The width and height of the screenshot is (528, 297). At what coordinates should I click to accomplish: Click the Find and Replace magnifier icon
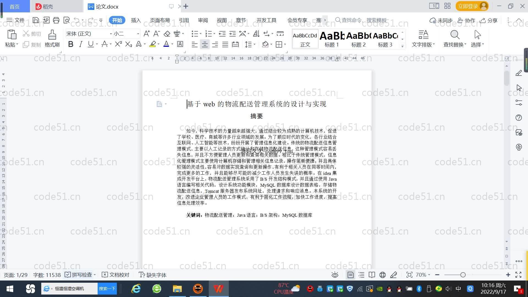click(455, 35)
